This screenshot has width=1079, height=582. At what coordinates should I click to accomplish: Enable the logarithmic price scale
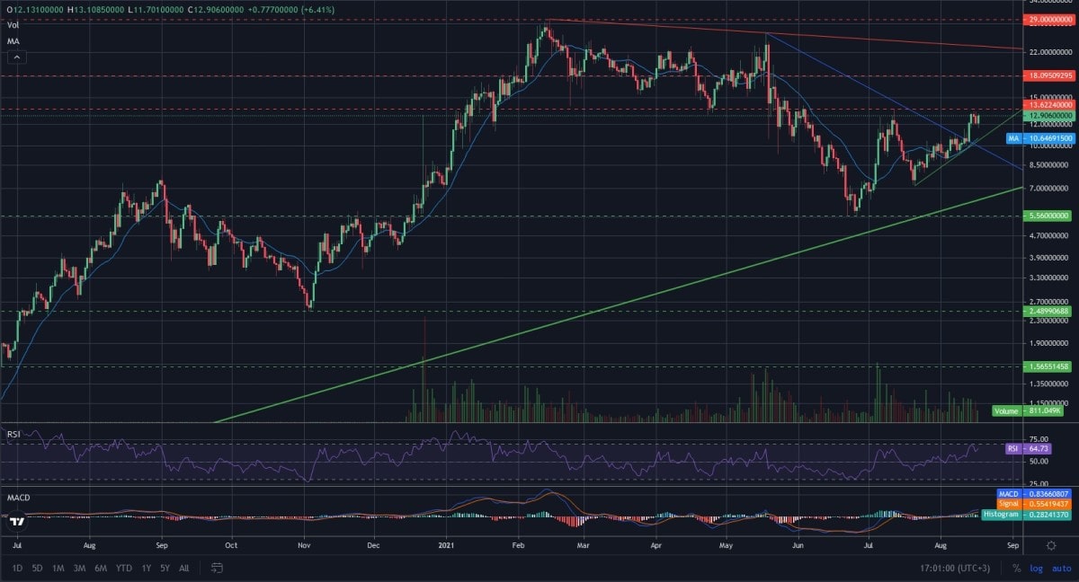tap(1035, 568)
